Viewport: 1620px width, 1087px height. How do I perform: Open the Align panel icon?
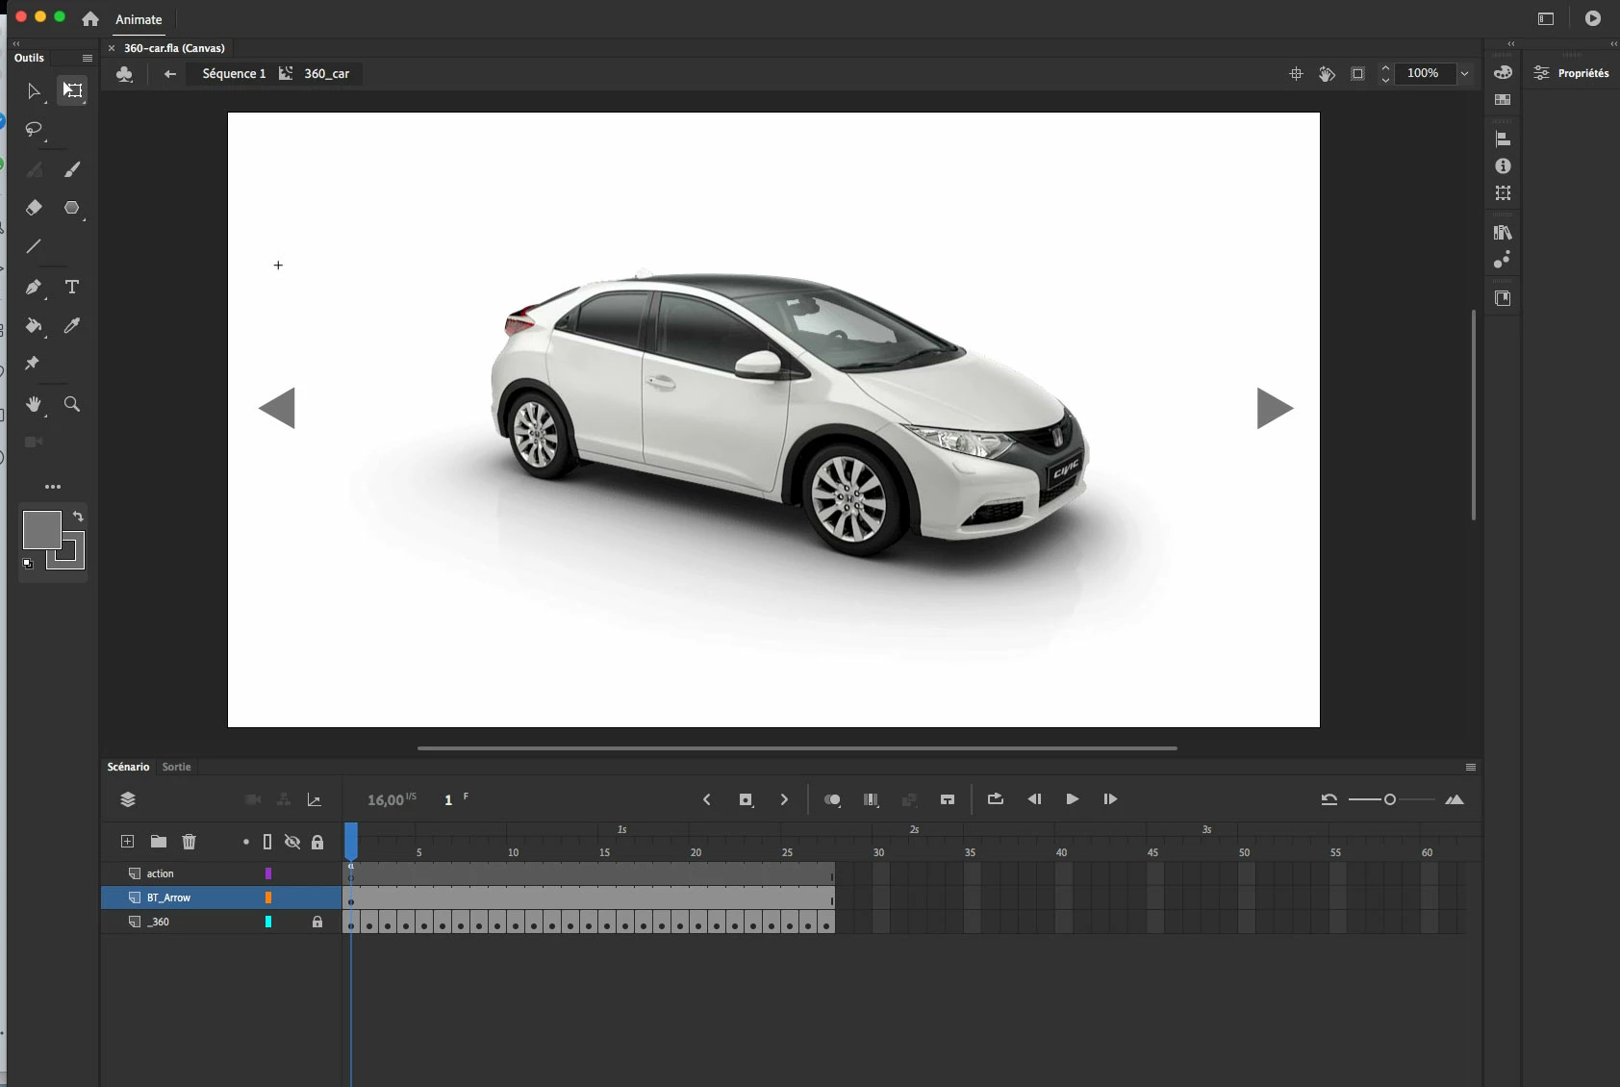coord(1503,139)
